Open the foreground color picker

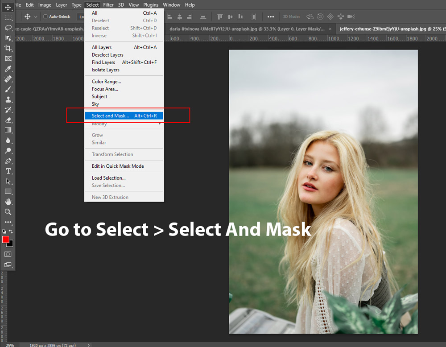click(6, 240)
